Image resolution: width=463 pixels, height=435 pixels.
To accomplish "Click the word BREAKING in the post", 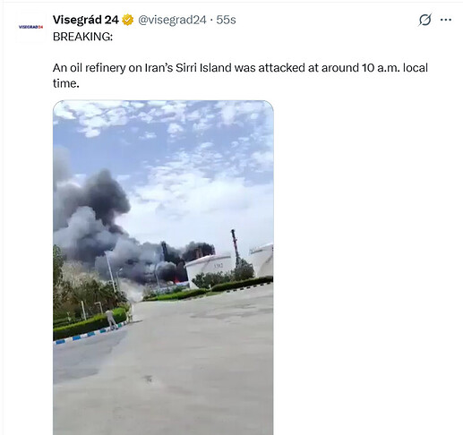I will pyautogui.click(x=82, y=37).
